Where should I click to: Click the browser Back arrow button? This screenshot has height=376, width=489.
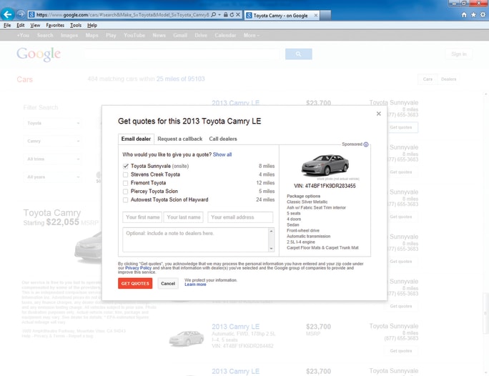8,14
